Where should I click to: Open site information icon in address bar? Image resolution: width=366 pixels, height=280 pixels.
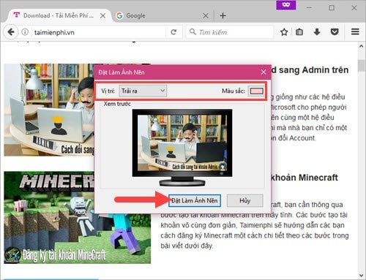click(25, 32)
